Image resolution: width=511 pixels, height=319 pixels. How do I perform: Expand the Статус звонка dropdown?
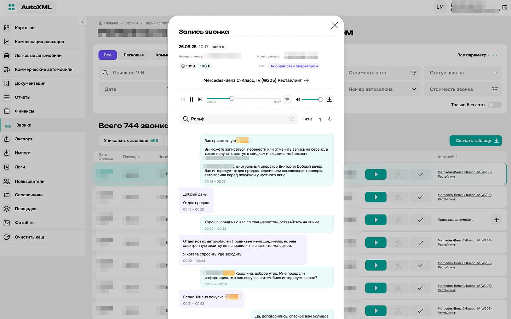[463, 73]
